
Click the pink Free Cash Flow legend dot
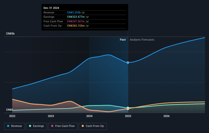click(x=52, y=126)
